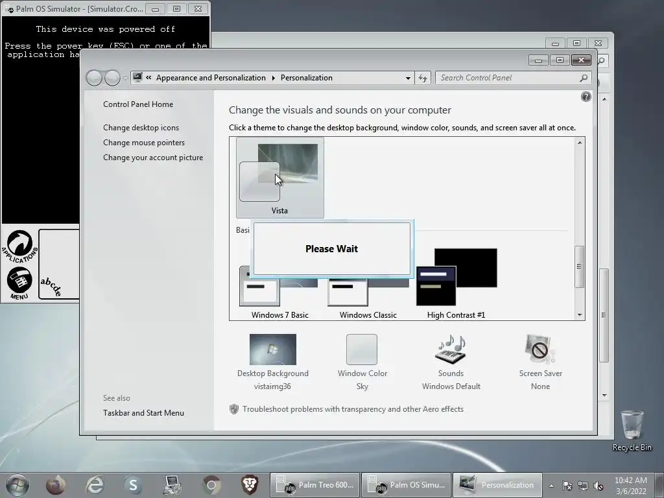Click the shield icon beside Troubleshoot link
664x498 pixels.
(233, 409)
